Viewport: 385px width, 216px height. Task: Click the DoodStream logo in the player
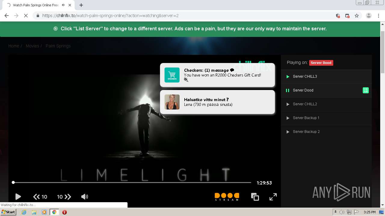click(227, 197)
